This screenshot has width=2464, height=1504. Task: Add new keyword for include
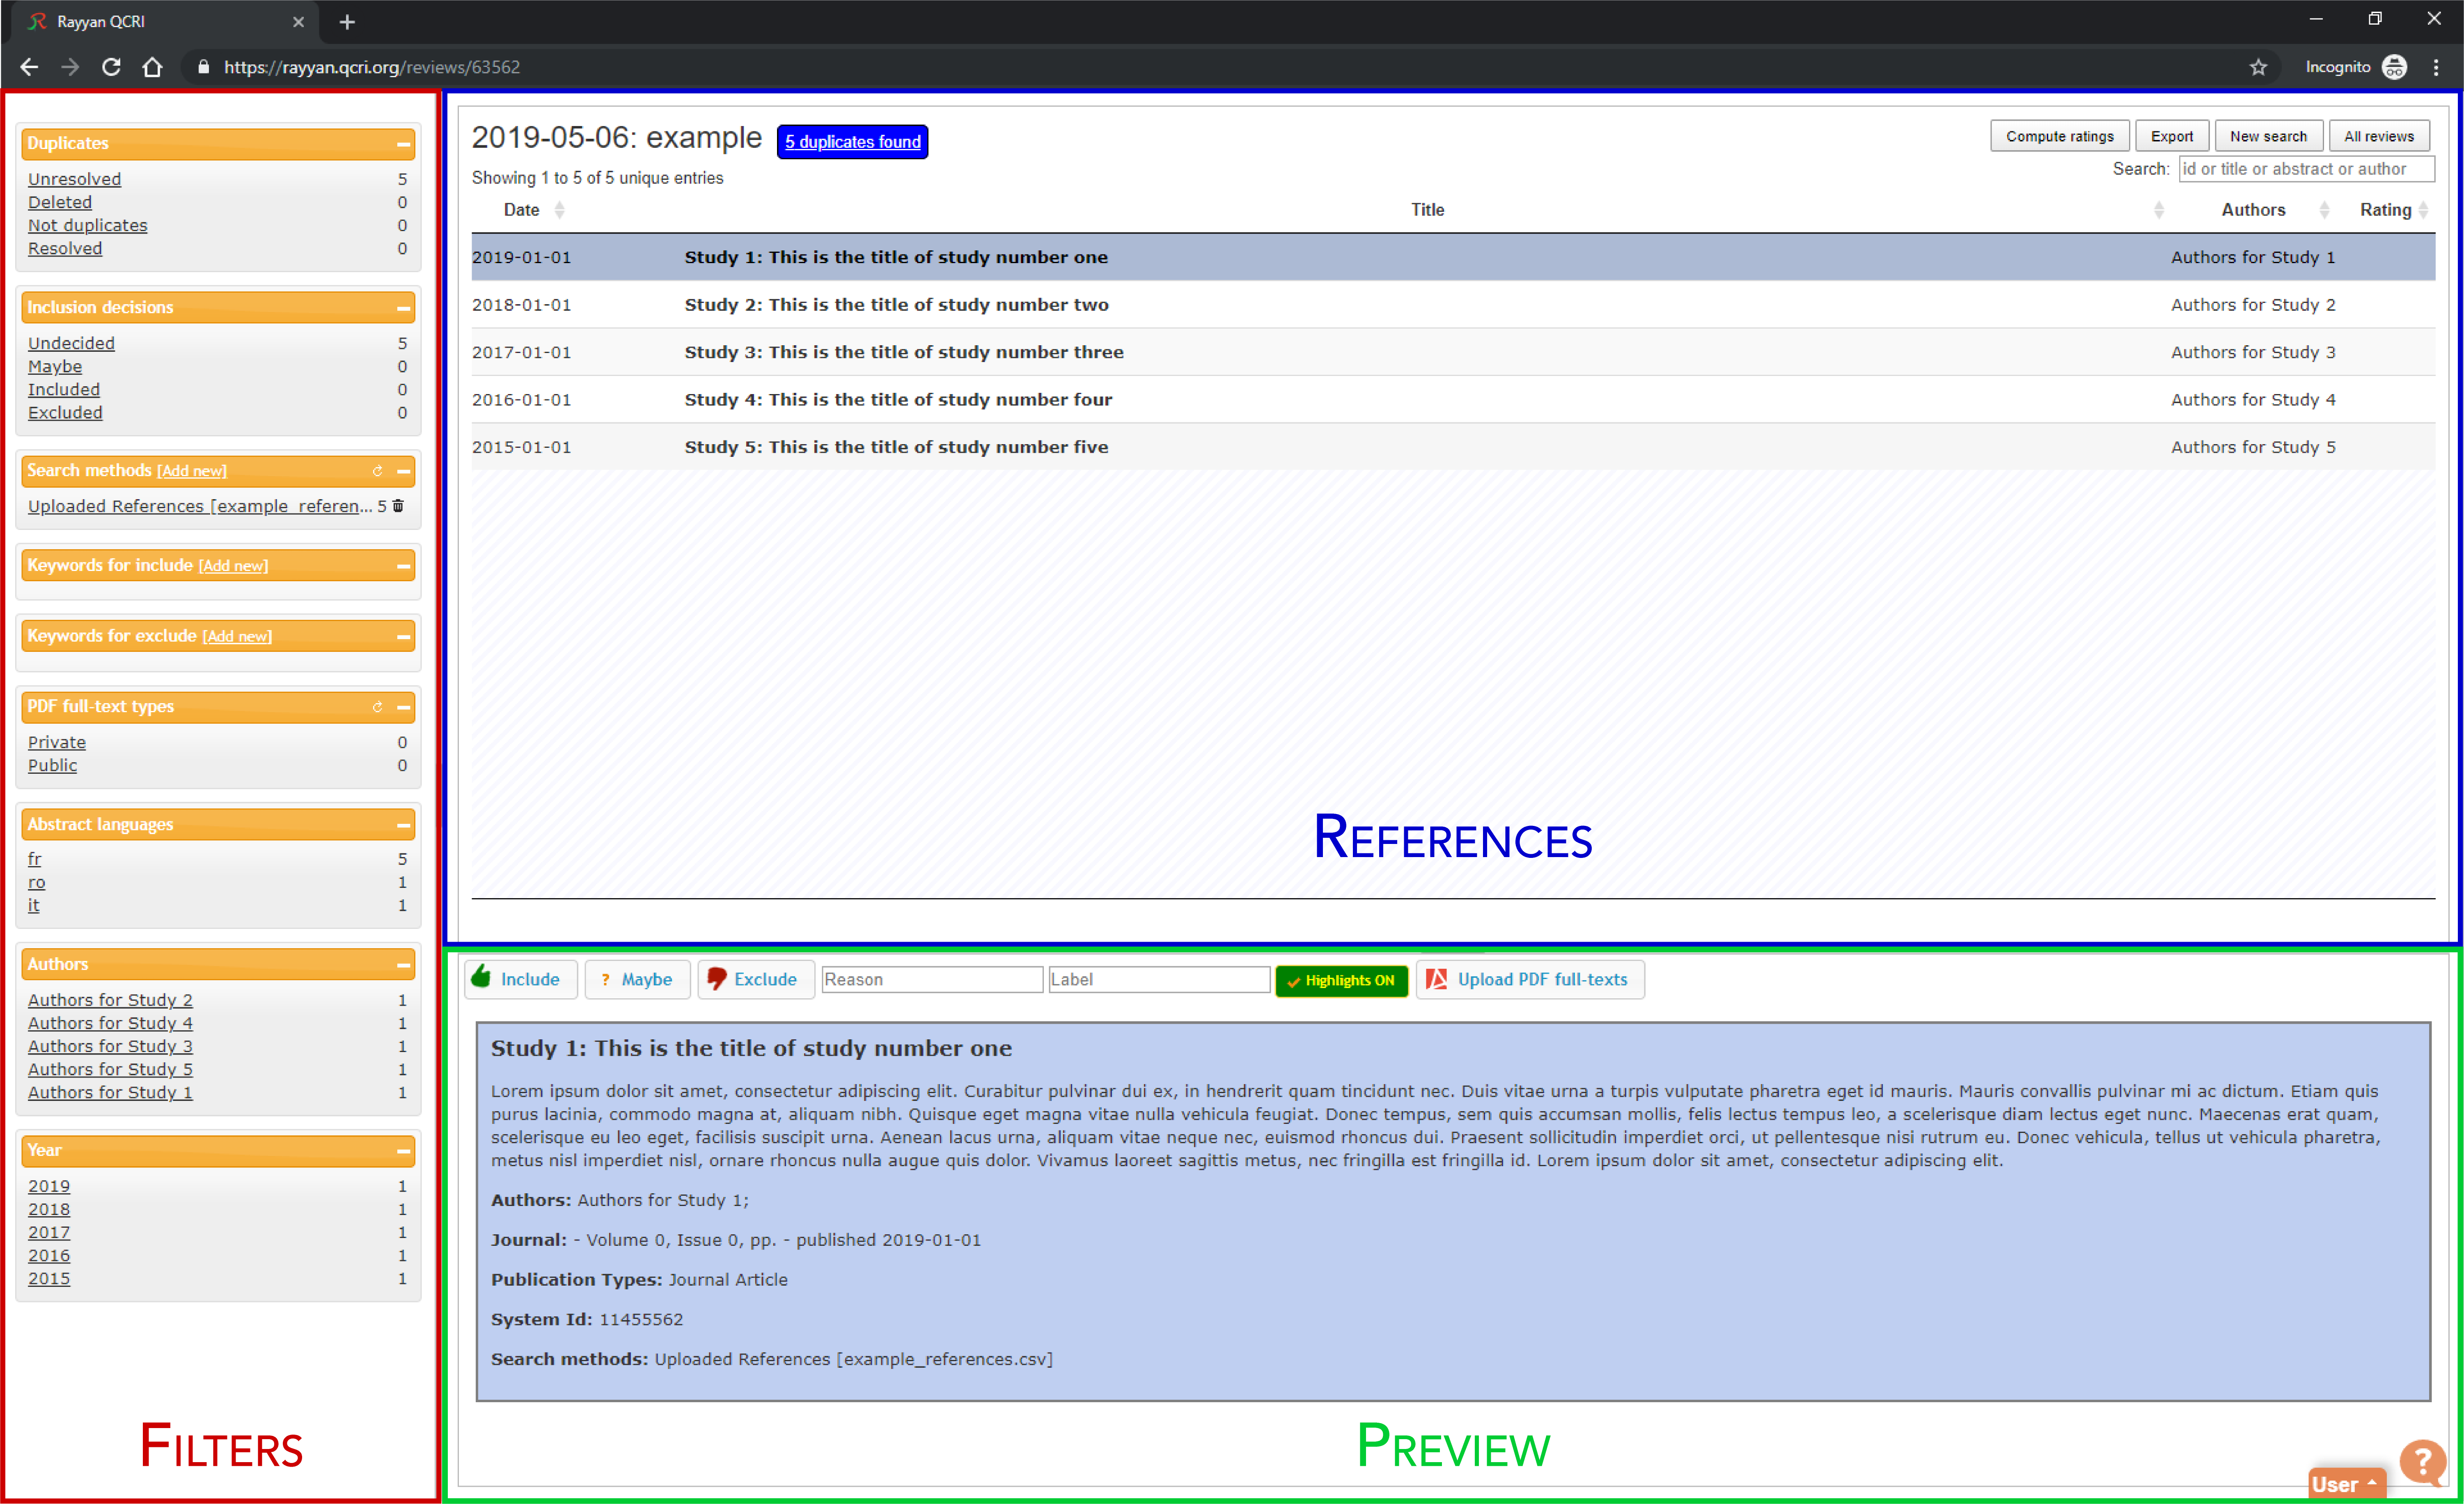click(233, 566)
